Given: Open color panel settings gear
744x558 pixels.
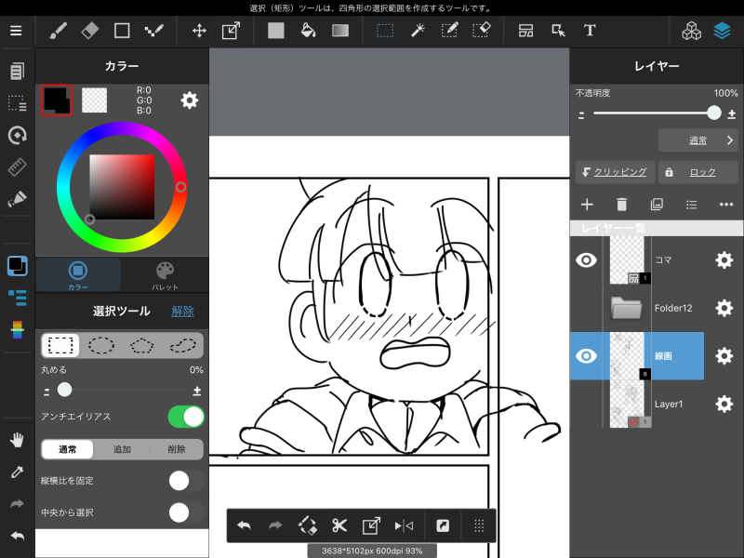Looking at the screenshot, I should [x=190, y=100].
